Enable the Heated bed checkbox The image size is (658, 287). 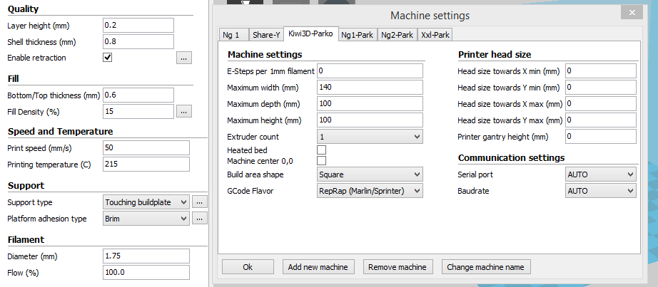point(321,150)
